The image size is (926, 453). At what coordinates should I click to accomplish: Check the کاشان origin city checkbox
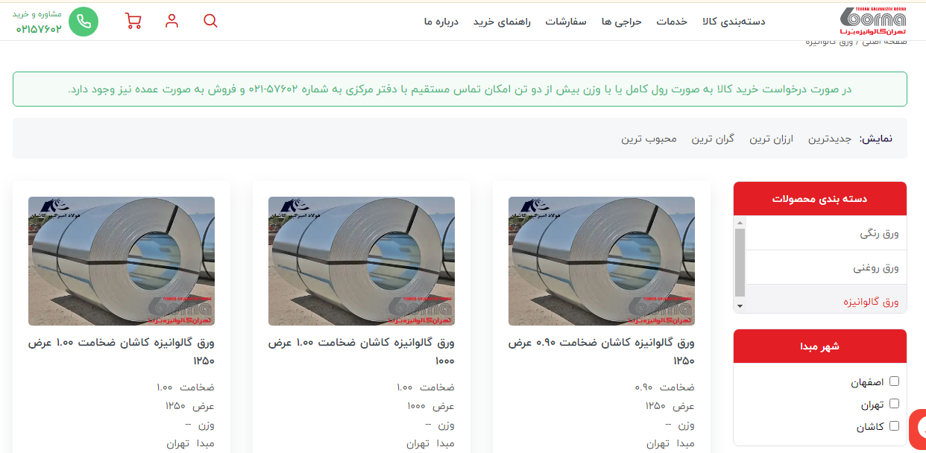click(x=895, y=426)
